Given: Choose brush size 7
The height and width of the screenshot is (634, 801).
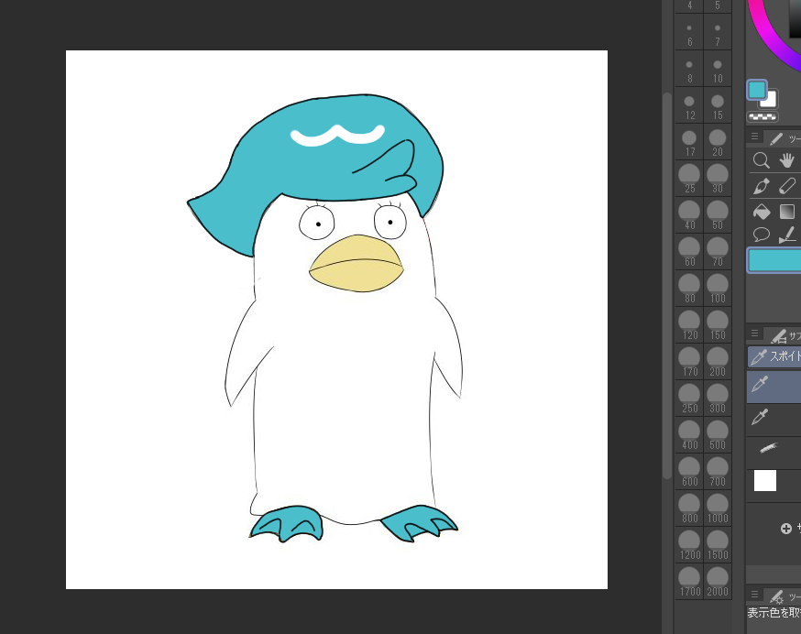Looking at the screenshot, I should tap(718, 31).
